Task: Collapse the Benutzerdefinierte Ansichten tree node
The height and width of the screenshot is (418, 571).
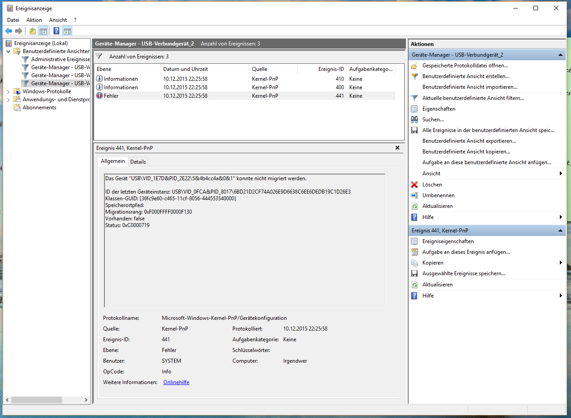Action: point(8,51)
